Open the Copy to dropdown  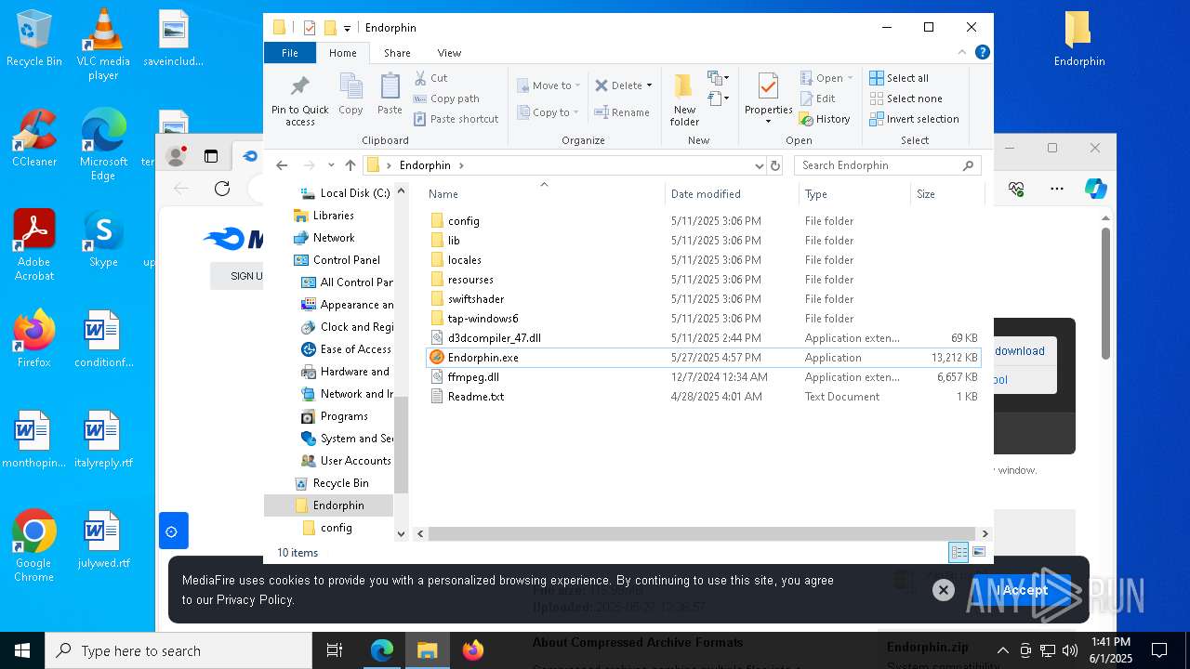[548, 112]
